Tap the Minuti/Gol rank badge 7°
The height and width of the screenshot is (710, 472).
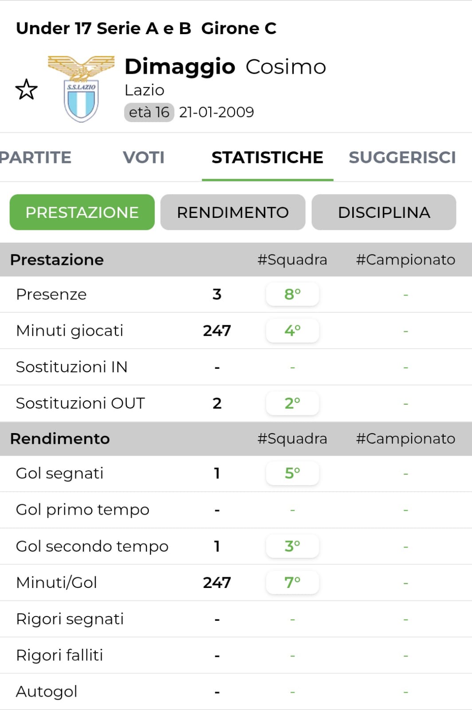pyautogui.click(x=292, y=583)
